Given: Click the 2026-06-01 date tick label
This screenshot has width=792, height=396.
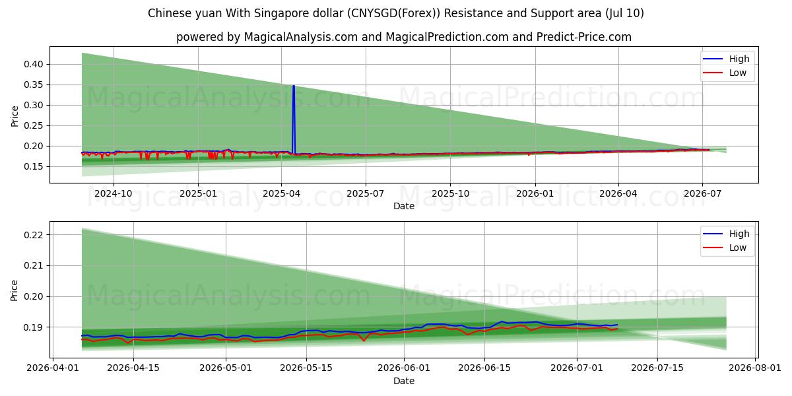Looking at the screenshot, I should coord(404,368).
